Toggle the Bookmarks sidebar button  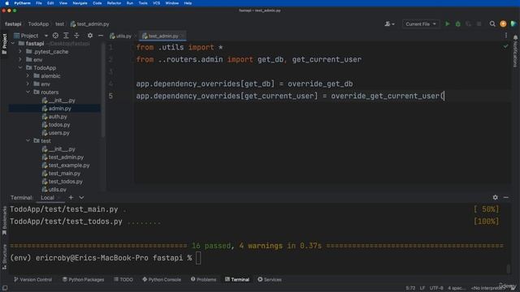[x=4, y=221]
